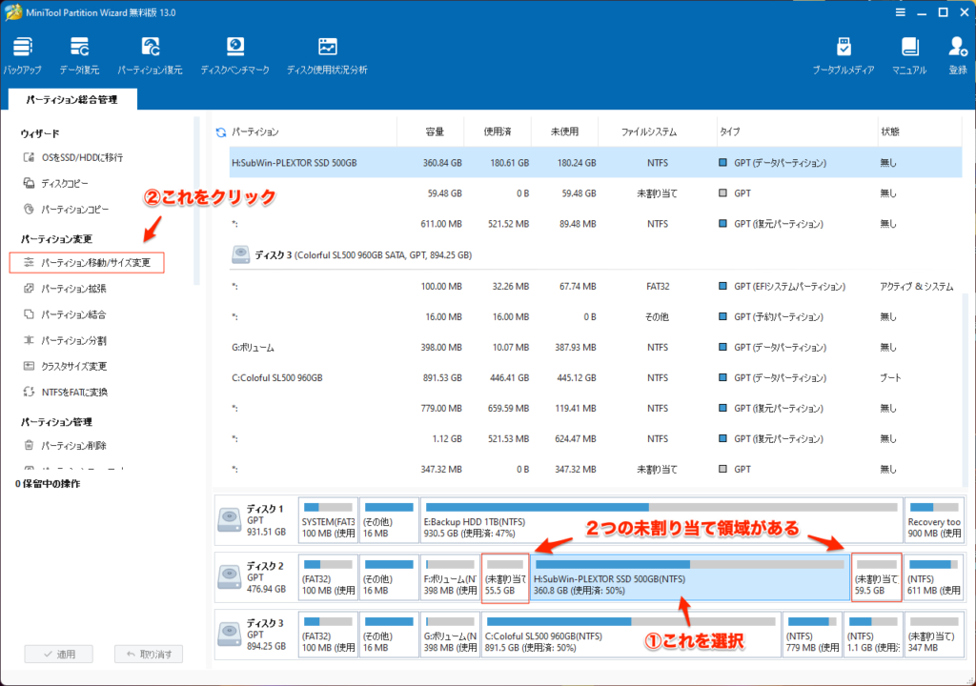The width and height of the screenshot is (976, 686).
Task: Click the データ復元 toolbar icon
Action: click(x=79, y=48)
